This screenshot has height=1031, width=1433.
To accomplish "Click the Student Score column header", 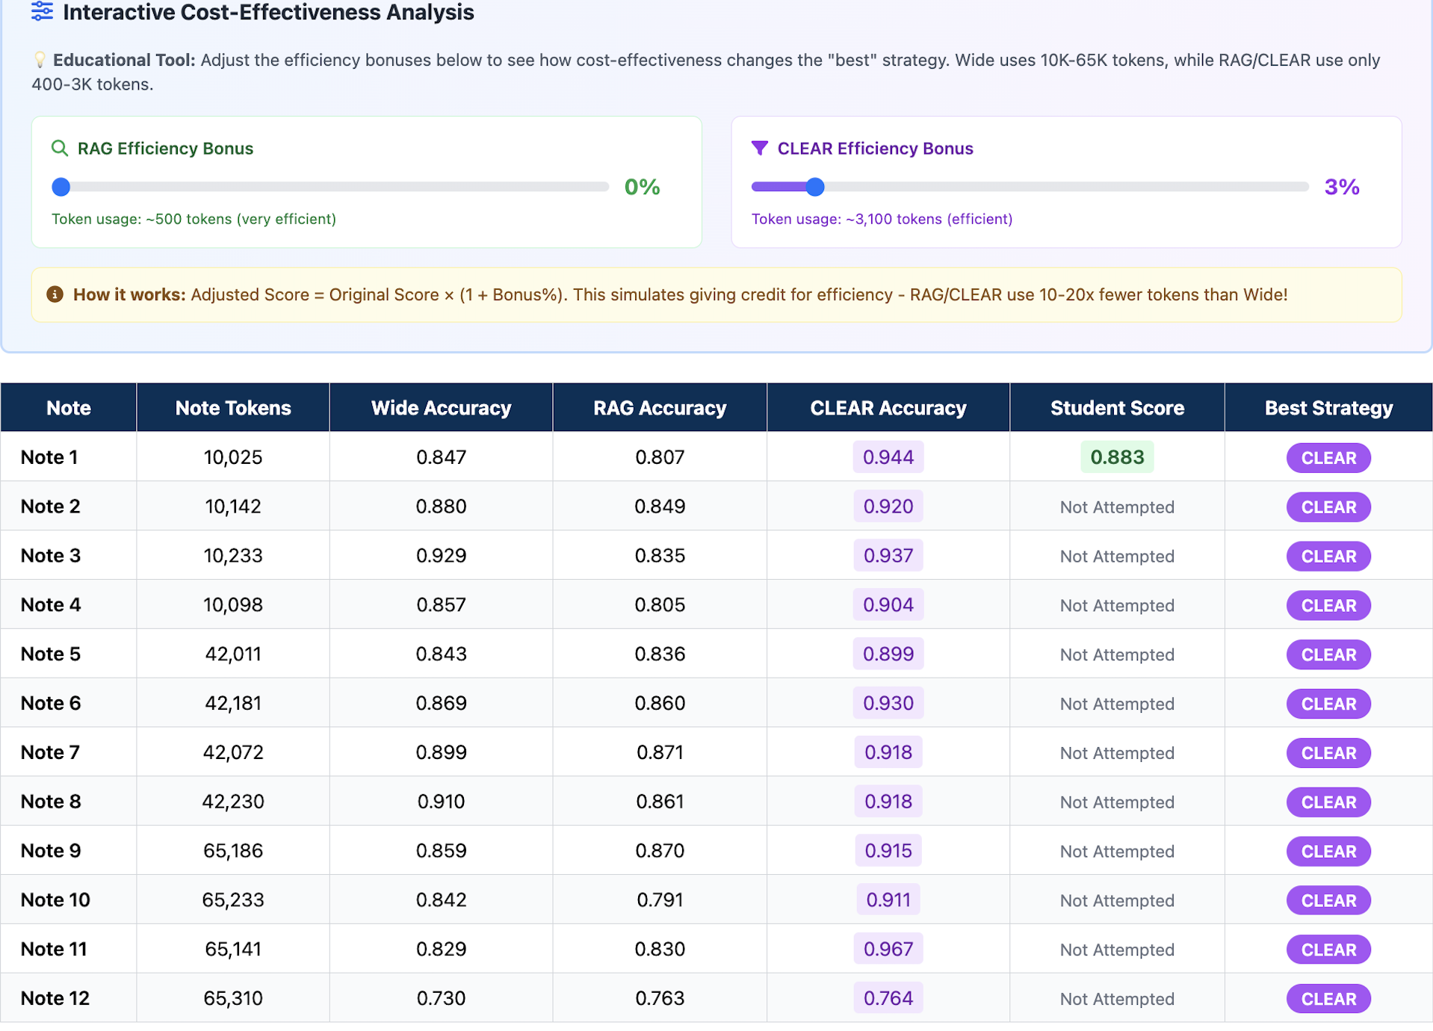I will pyautogui.click(x=1116, y=408).
